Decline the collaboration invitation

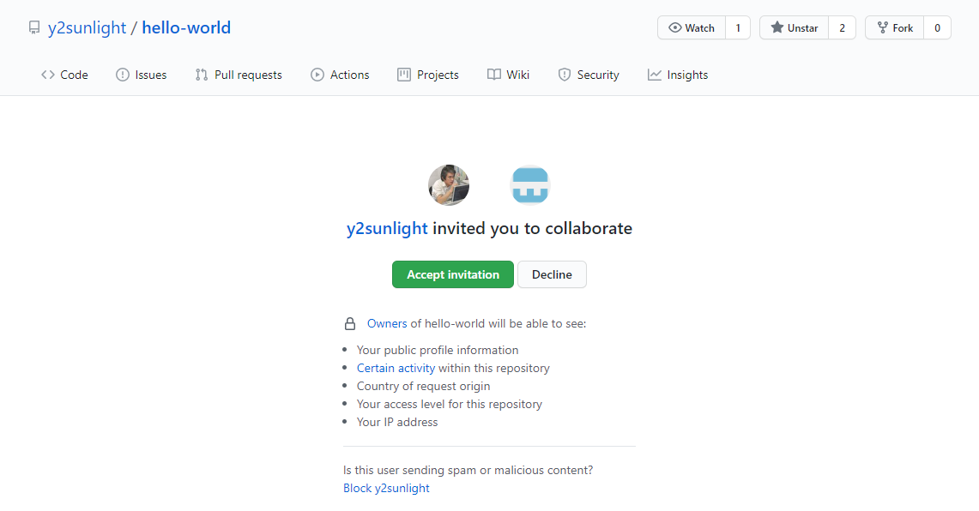pyautogui.click(x=552, y=274)
